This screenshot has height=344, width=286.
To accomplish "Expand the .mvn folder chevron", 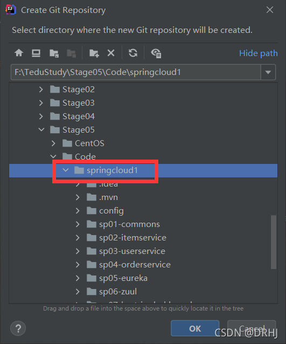I will (x=78, y=197).
